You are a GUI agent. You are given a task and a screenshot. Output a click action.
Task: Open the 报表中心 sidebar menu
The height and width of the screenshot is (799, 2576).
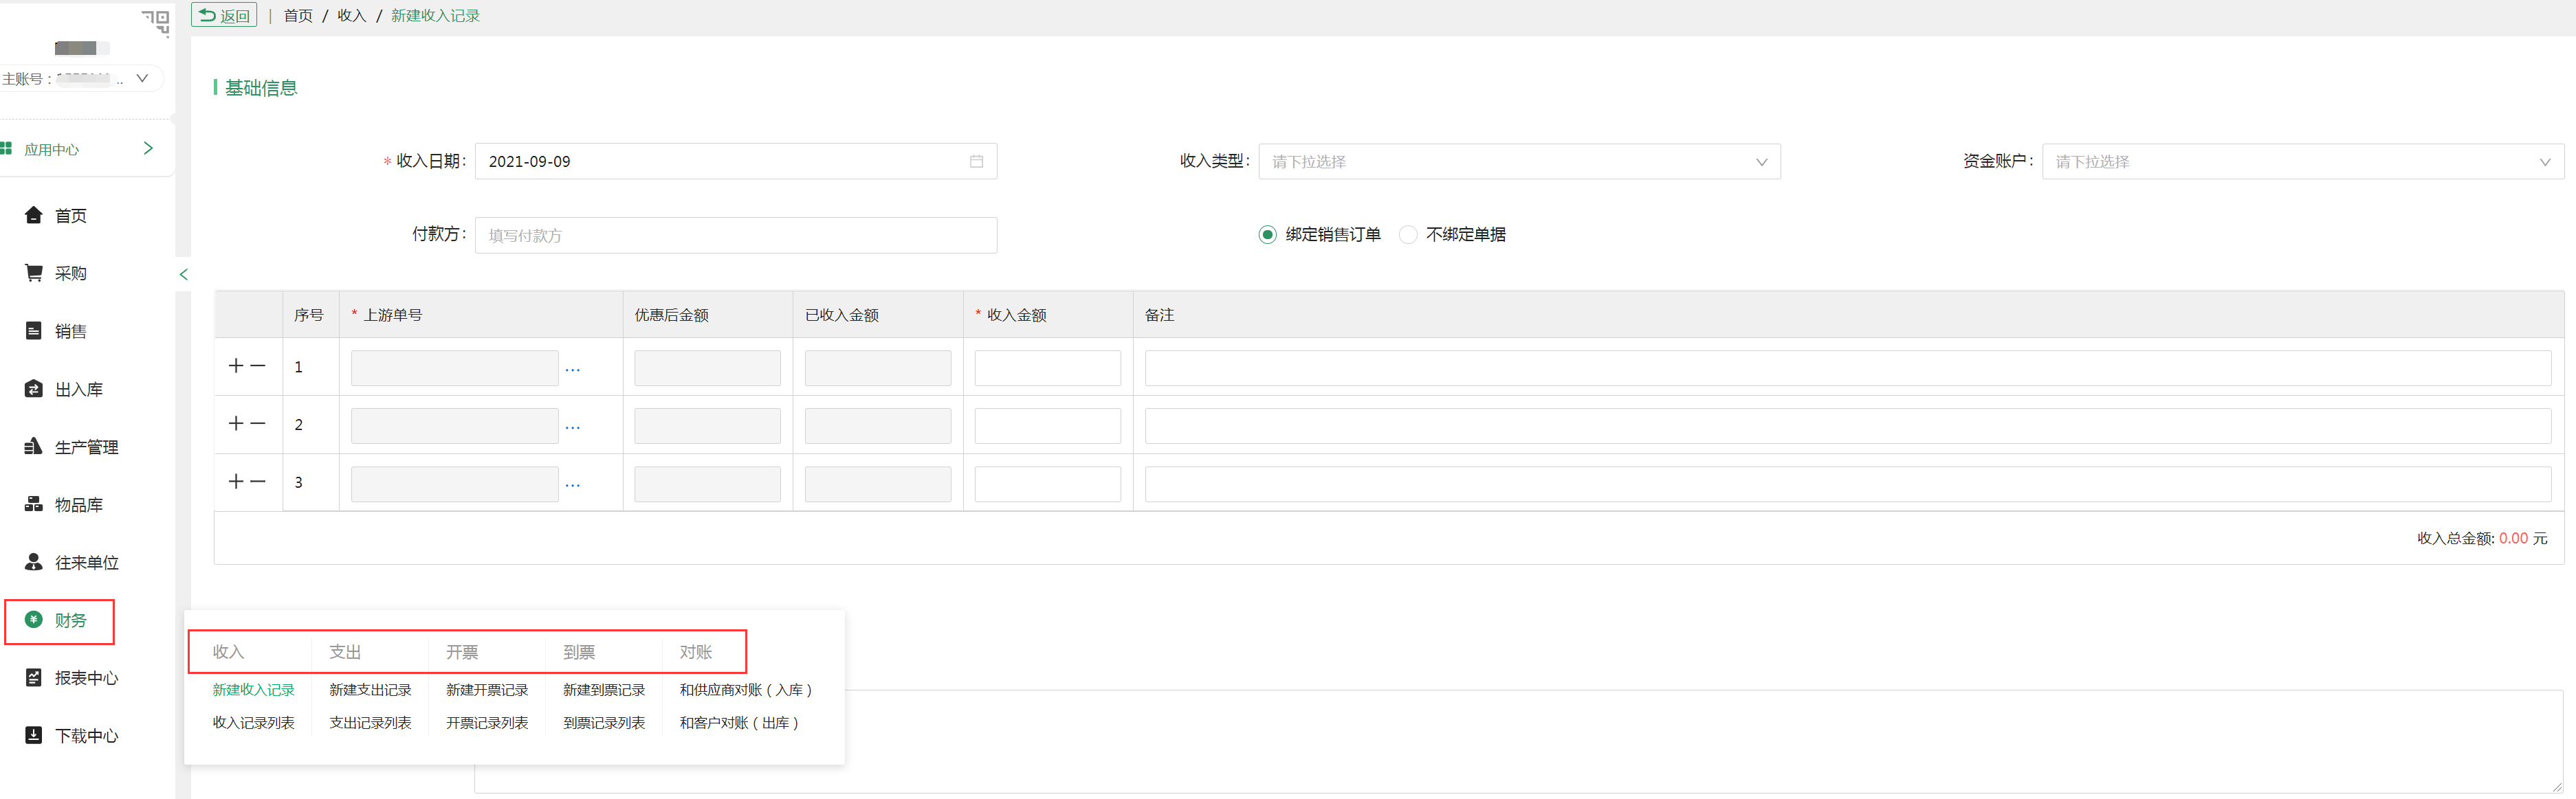pyautogui.click(x=86, y=678)
